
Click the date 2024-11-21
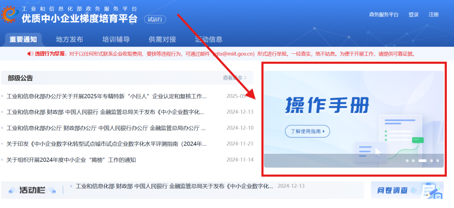tap(240, 144)
